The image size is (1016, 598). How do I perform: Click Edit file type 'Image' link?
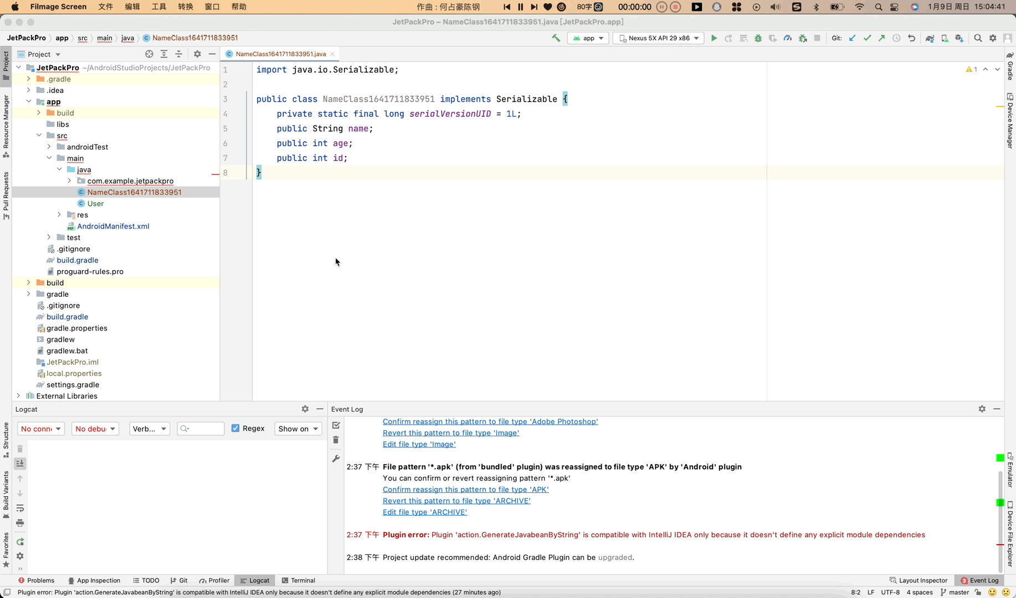(x=419, y=444)
